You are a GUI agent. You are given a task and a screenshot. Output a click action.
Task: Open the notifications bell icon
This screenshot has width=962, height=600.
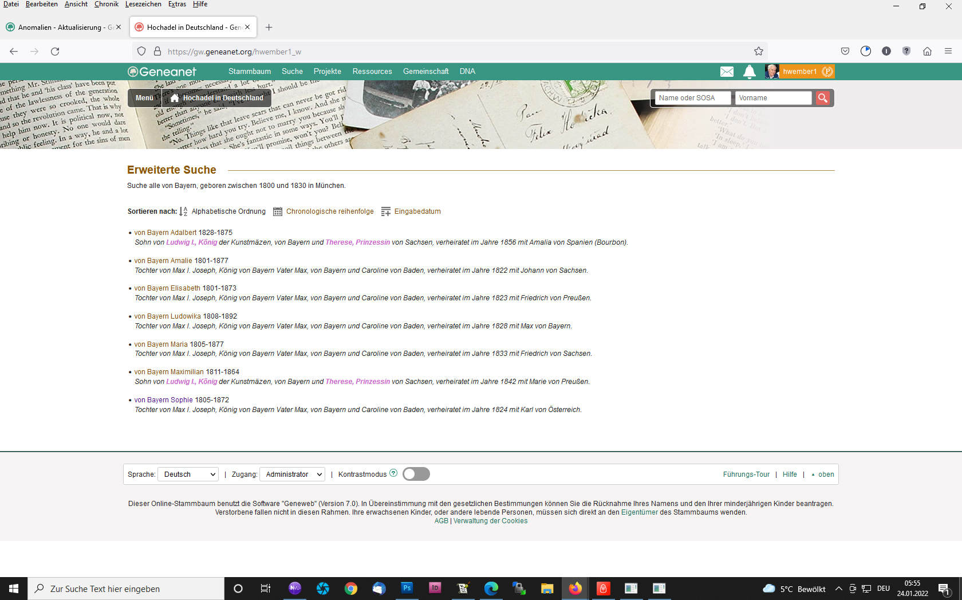pyautogui.click(x=750, y=72)
